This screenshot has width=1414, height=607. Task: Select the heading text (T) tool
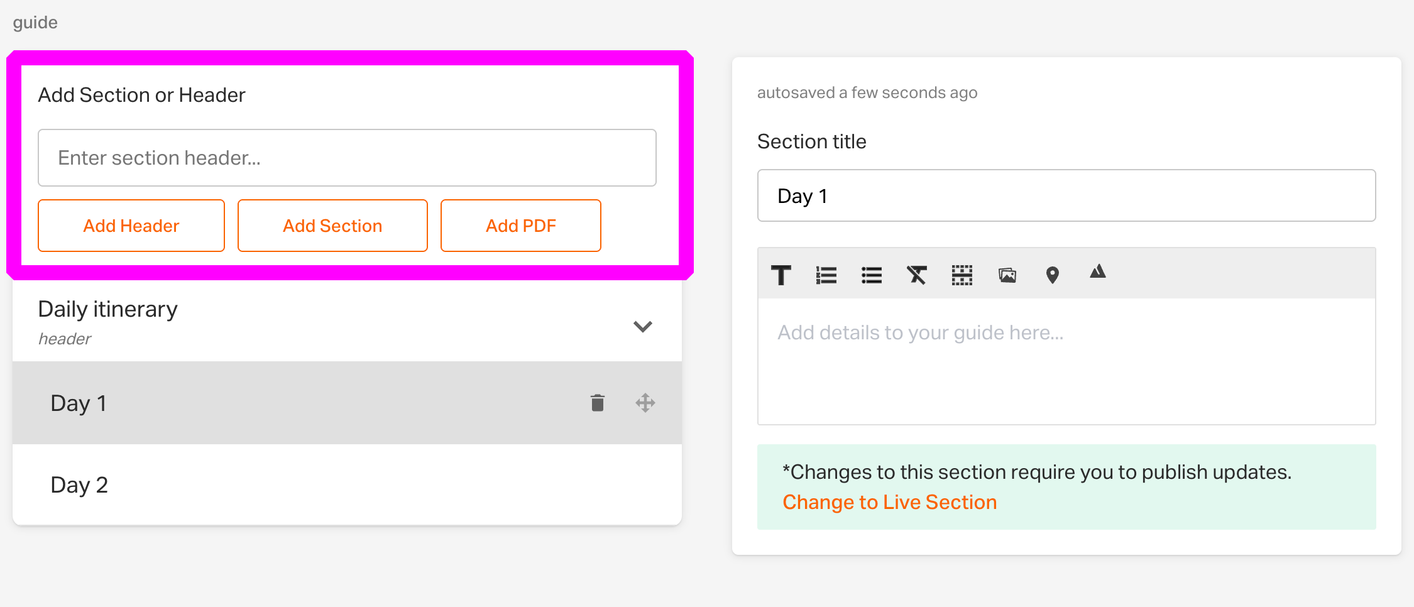tap(781, 275)
